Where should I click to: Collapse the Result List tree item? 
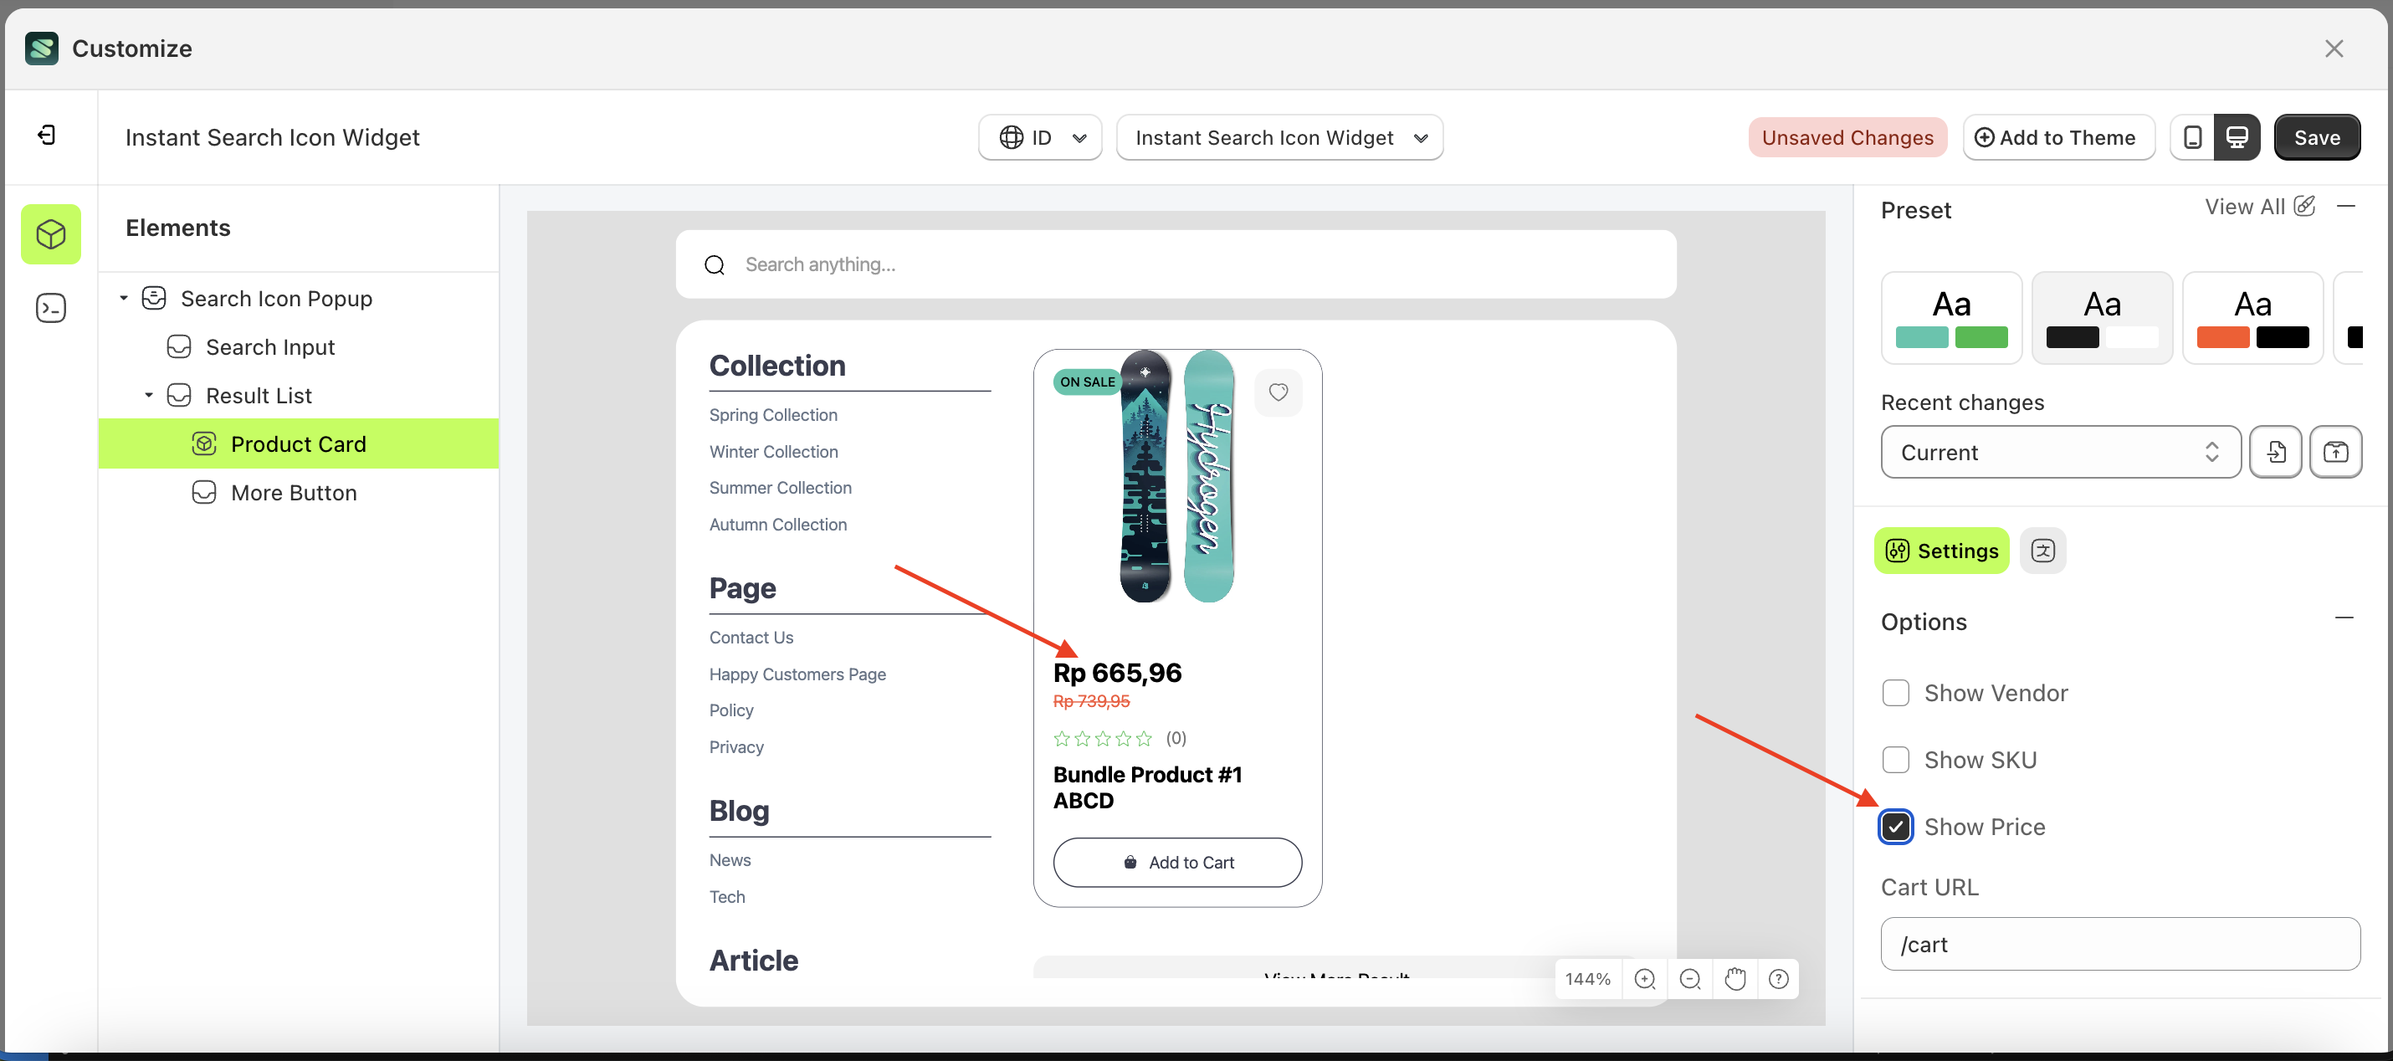tap(150, 395)
